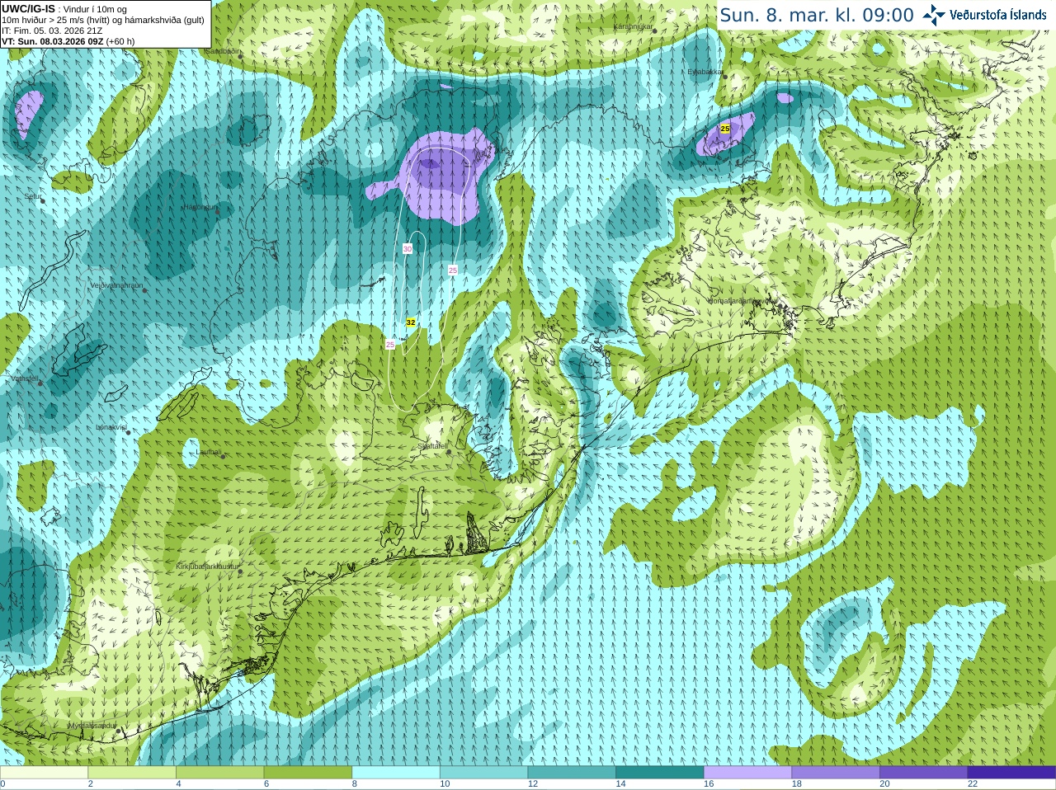
Task: Click the Hornafjarðarflugvöllur station label
Action: click(x=742, y=301)
